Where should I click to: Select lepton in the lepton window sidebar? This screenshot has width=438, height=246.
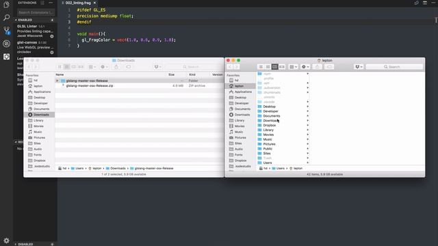pyautogui.click(x=240, y=86)
